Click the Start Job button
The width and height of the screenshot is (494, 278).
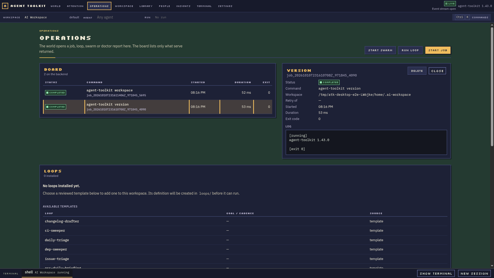(438, 50)
